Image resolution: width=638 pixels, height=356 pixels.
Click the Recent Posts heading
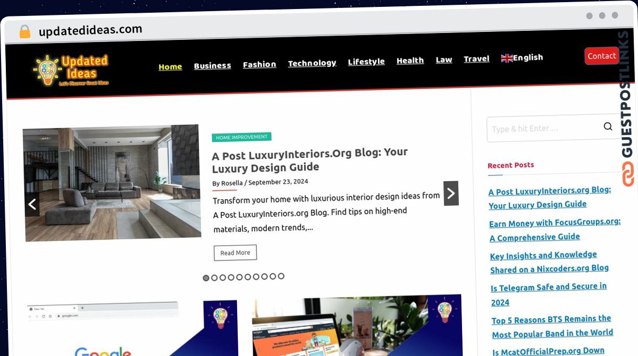pos(510,165)
